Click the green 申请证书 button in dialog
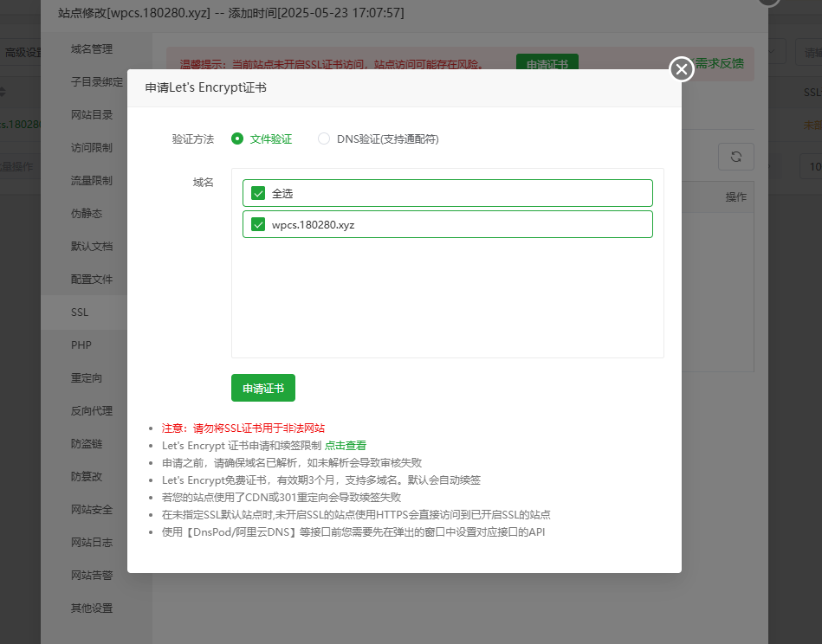 point(262,389)
